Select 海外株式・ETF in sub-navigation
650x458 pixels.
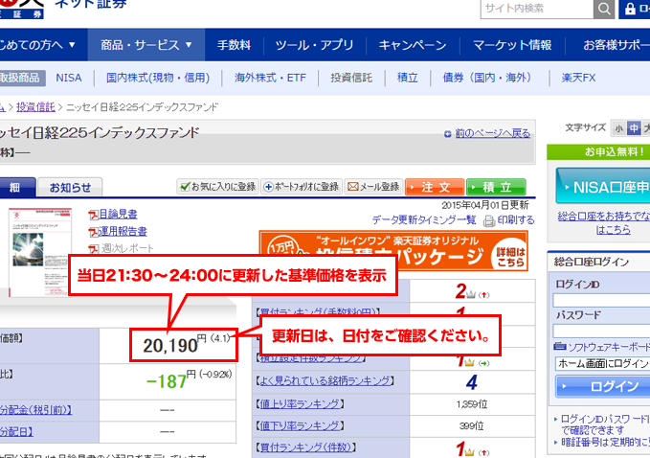[270, 78]
